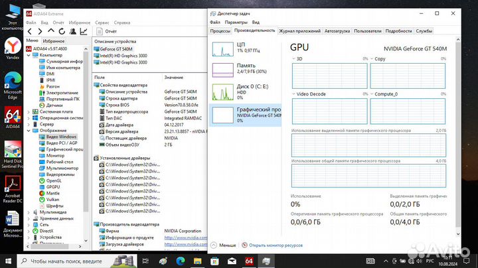The image size is (478, 268).
Task: Open the AIDA64 graph toolbar icon
Action: (84, 31)
